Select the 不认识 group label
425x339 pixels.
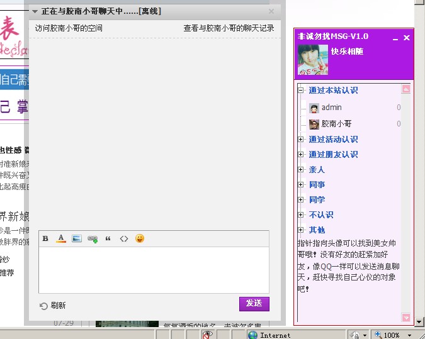[x=321, y=214]
